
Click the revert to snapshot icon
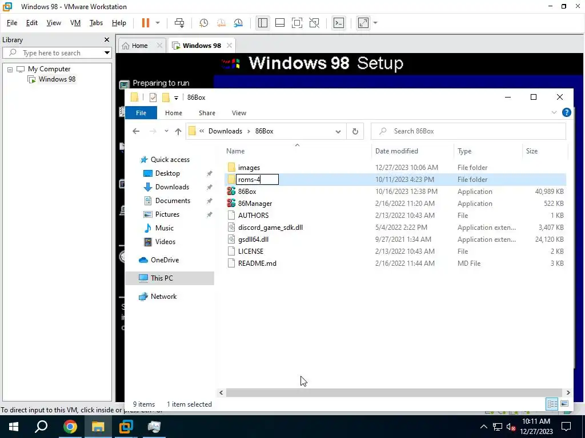click(221, 23)
